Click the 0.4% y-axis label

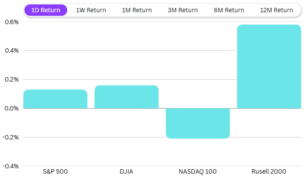pyautogui.click(x=11, y=50)
